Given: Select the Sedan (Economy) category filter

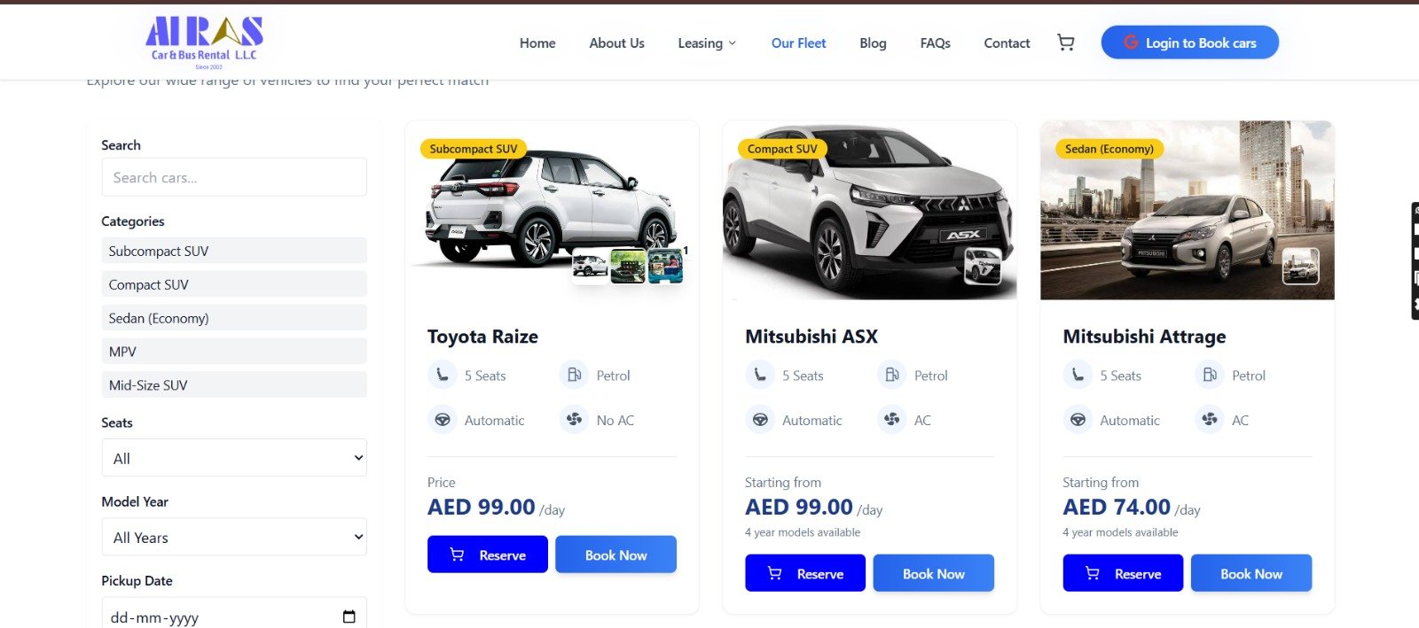Looking at the screenshot, I should (x=234, y=318).
